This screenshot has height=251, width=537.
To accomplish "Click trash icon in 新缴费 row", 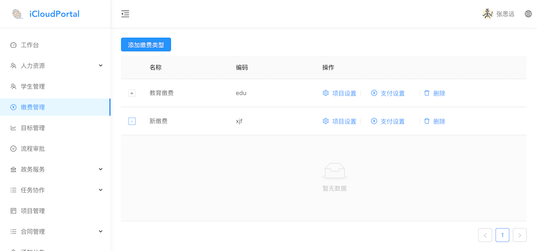I will [x=427, y=121].
